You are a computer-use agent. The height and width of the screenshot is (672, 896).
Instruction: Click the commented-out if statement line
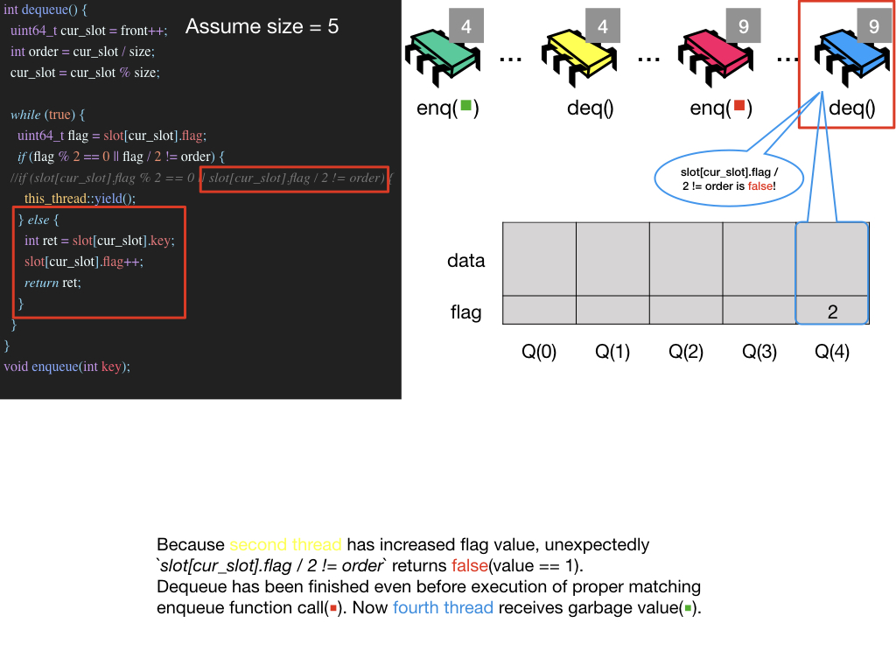pos(201,178)
